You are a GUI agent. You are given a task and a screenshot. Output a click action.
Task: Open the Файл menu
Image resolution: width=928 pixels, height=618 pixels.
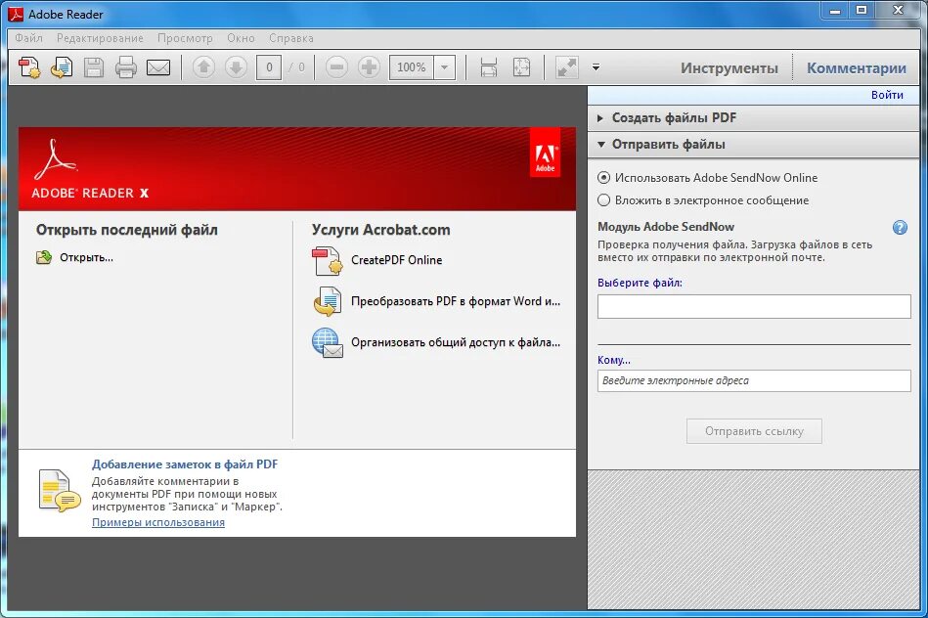click(28, 38)
